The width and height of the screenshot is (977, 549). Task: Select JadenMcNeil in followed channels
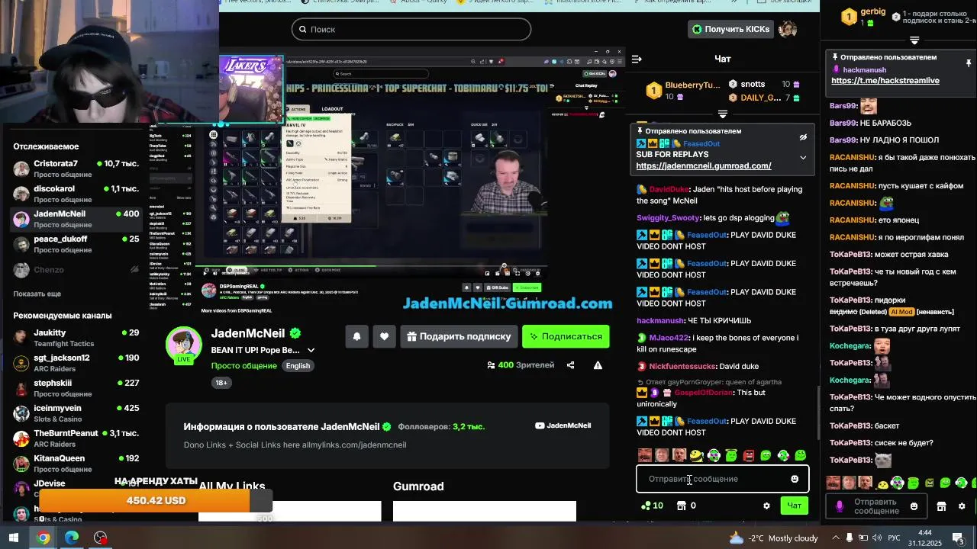click(x=76, y=219)
